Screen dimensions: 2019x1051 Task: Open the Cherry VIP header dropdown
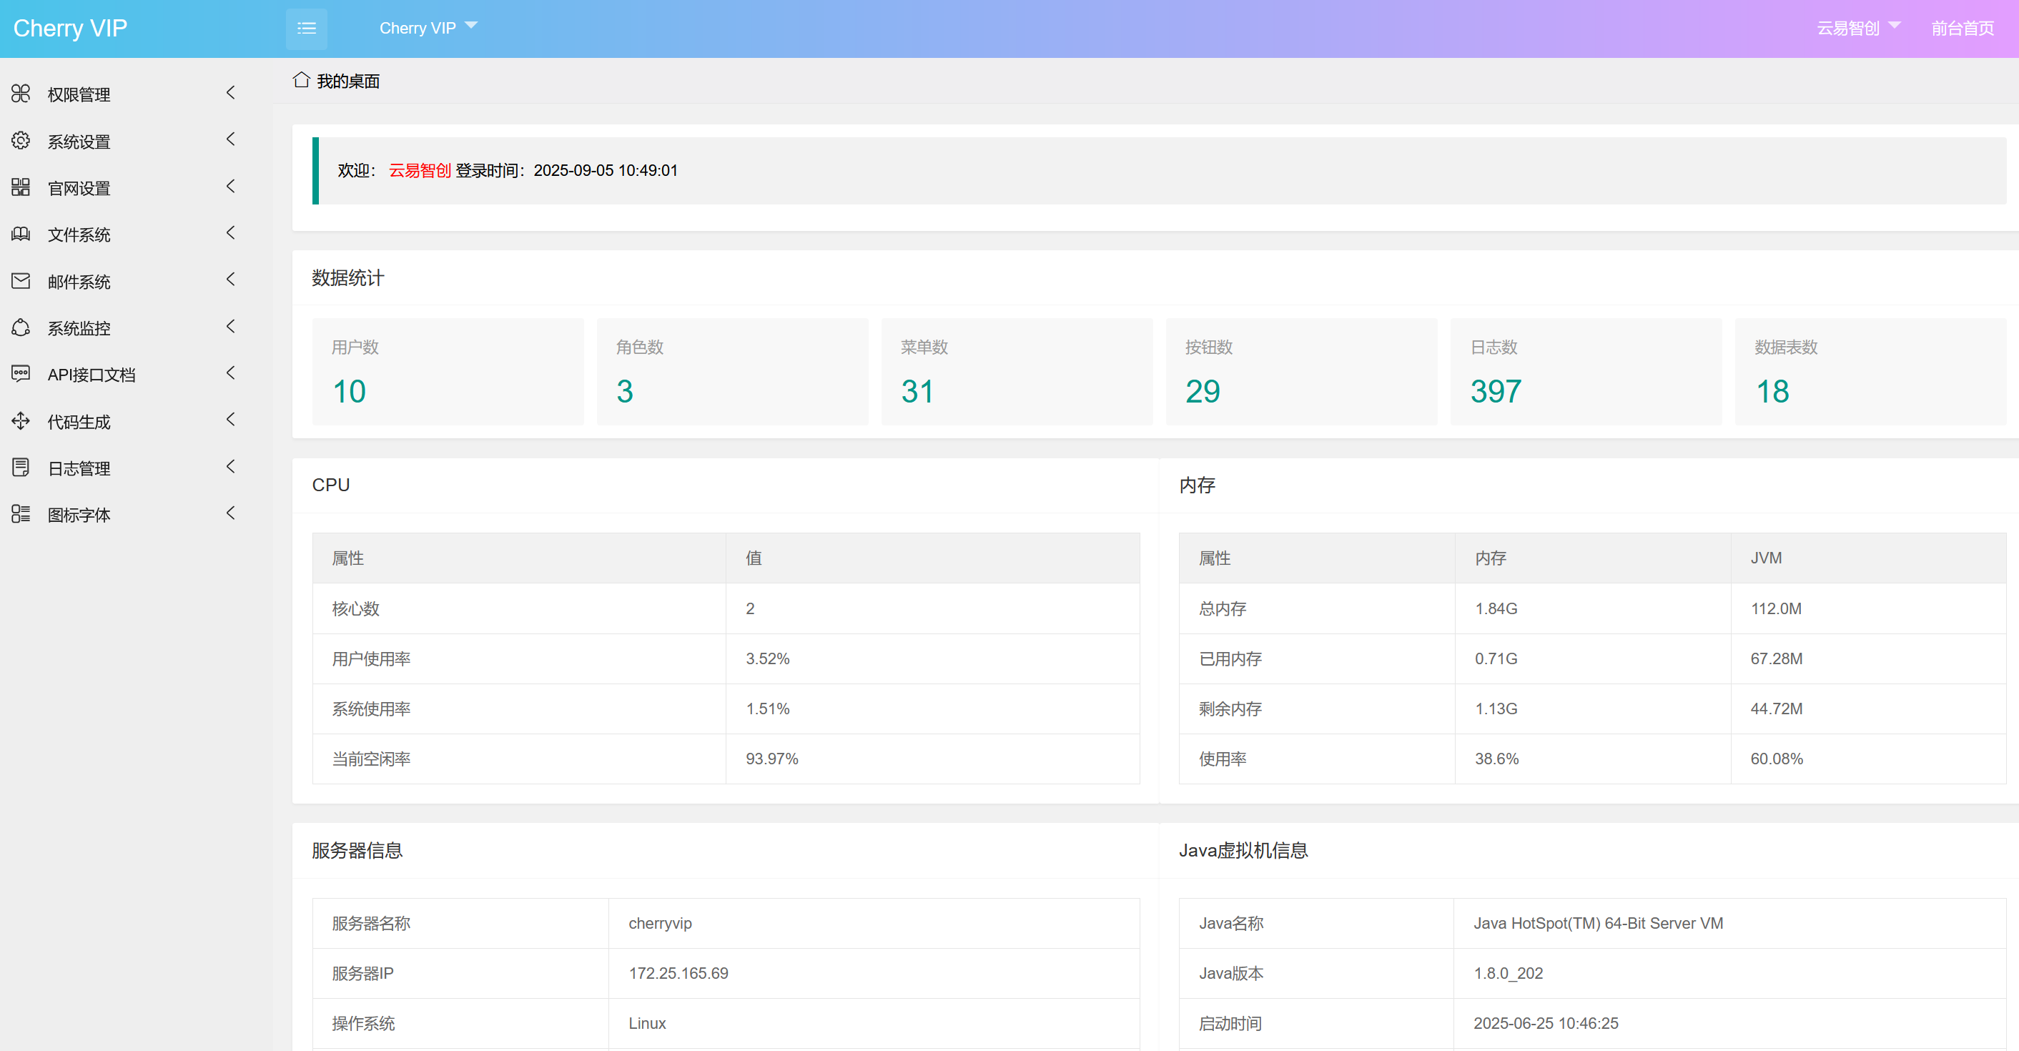click(x=427, y=28)
